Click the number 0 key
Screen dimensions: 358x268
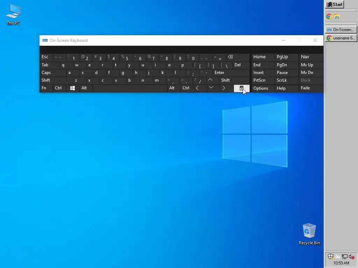(192, 57)
